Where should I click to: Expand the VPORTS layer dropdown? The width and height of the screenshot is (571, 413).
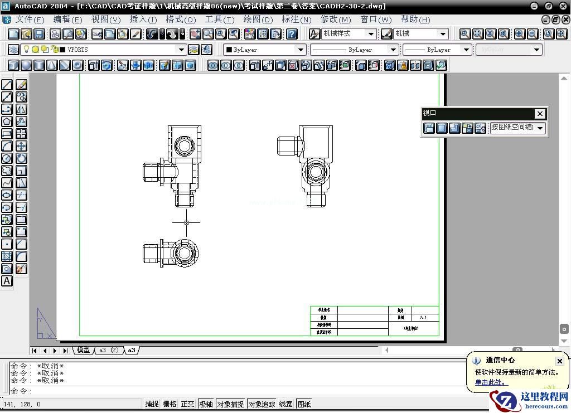181,50
